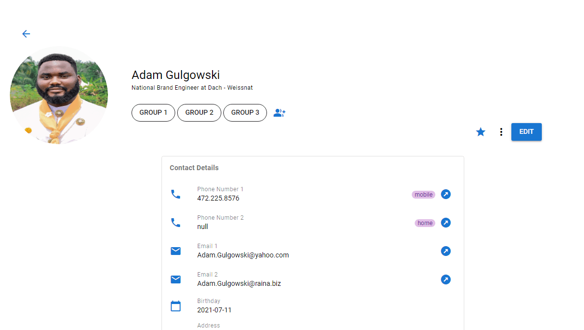
Task: Click the add-to-group person icon
Action: point(279,113)
